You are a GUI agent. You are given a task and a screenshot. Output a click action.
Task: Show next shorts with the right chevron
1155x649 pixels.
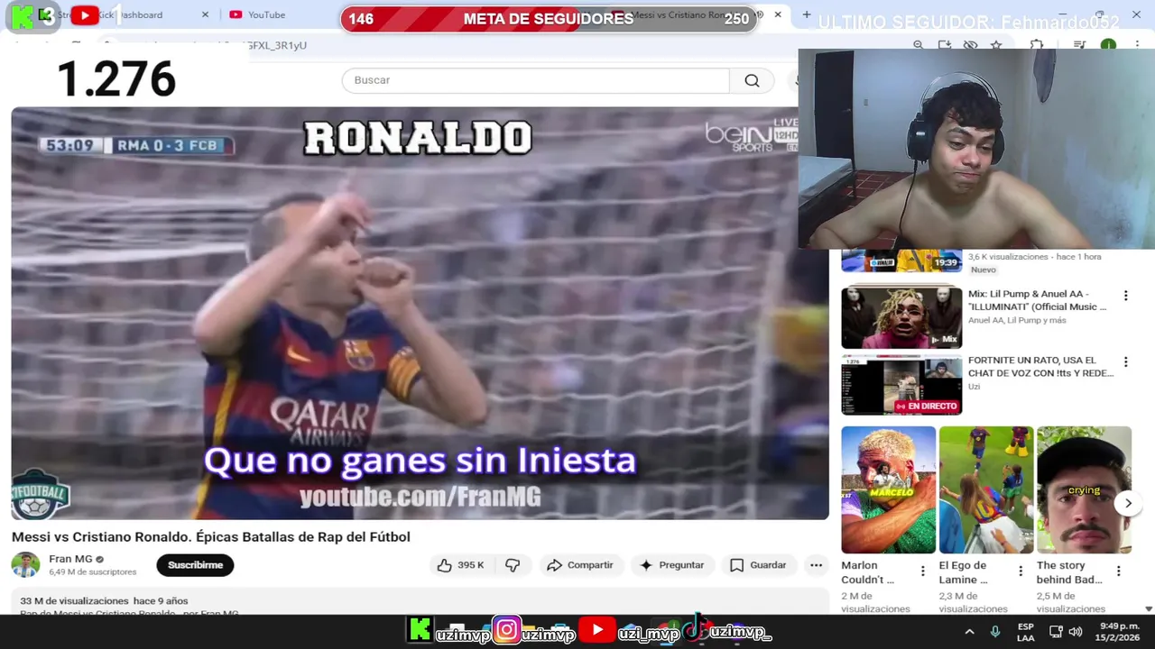pyautogui.click(x=1128, y=504)
